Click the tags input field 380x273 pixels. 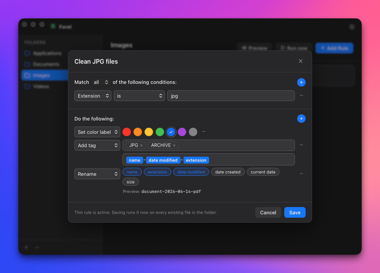click(x=209, y=145)
